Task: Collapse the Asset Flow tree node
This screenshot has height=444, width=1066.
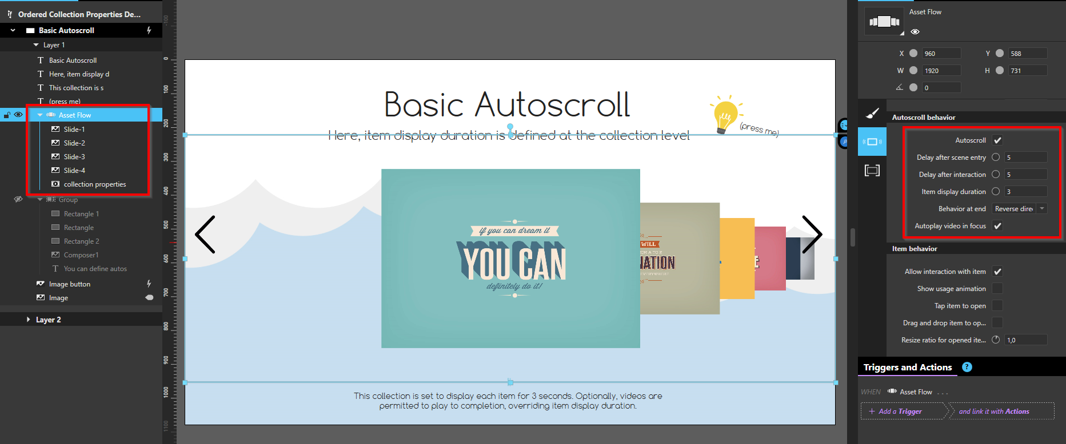Action: (40, 115)
